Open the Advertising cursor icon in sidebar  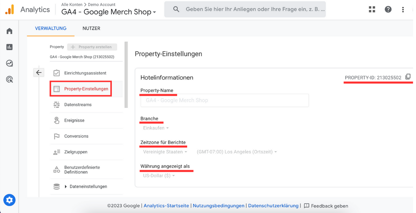pos(9,79)
